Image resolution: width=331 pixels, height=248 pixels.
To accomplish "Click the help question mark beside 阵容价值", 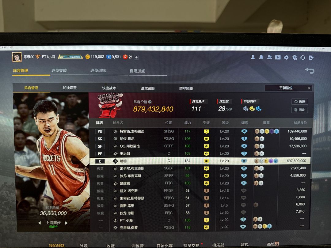I will coord(150,102).
